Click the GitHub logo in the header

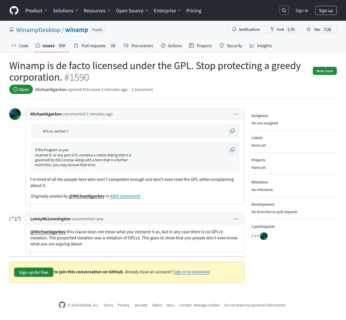click(x=14, y=10)
